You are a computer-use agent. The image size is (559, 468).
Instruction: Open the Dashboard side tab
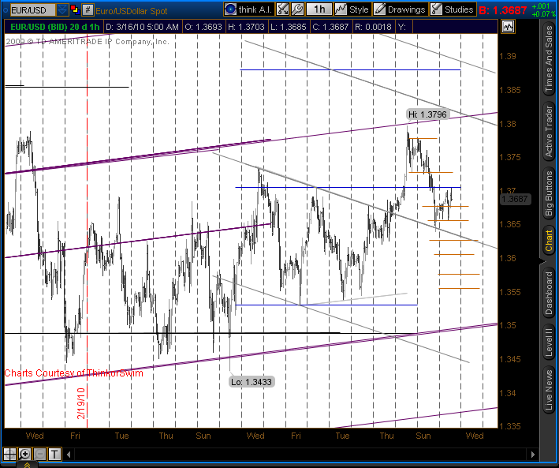549,293
